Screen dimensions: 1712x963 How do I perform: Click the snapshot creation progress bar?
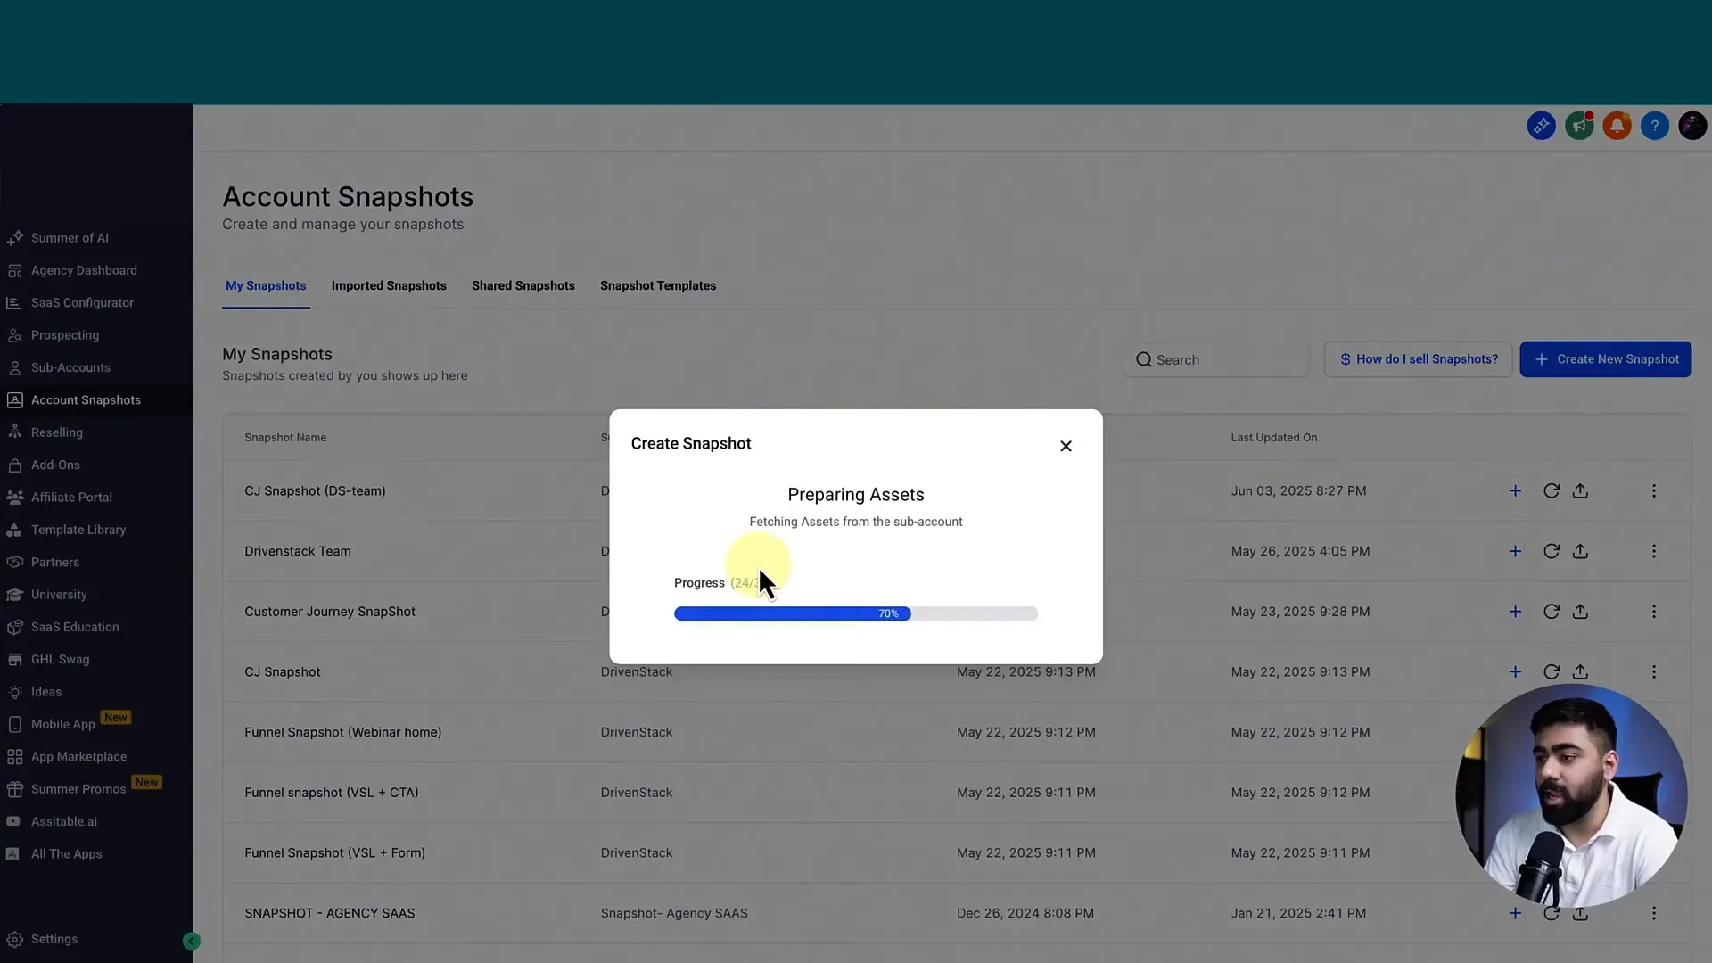(x=856, y=613)
